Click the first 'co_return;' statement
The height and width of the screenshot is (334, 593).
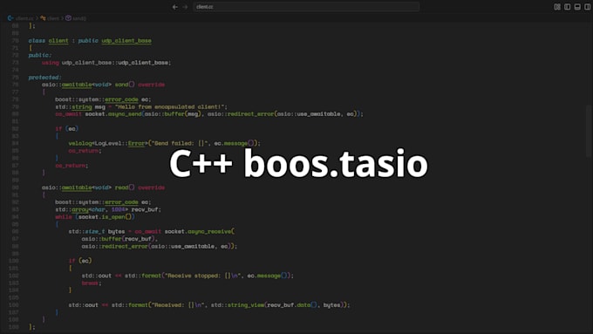85,151
